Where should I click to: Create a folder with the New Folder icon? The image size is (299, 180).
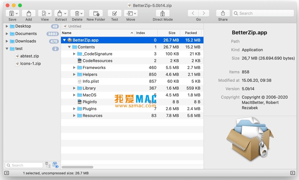96,13
